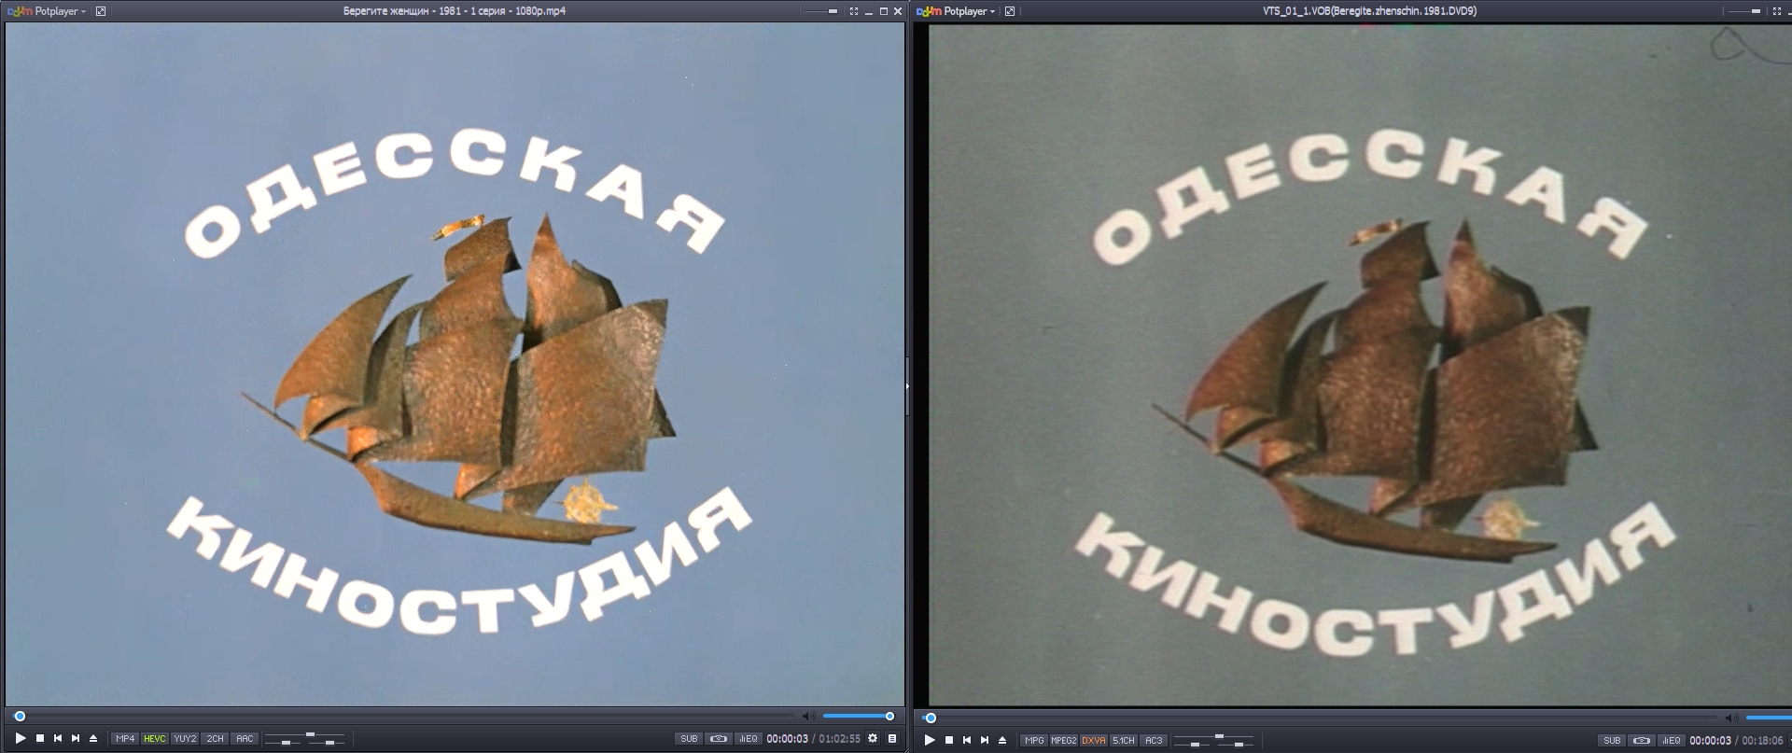The width and height of the screenshot is (1792, 753).
Task: Set volume on left player's volume slider
Action: pyautogui.click(x=859, y=716)
